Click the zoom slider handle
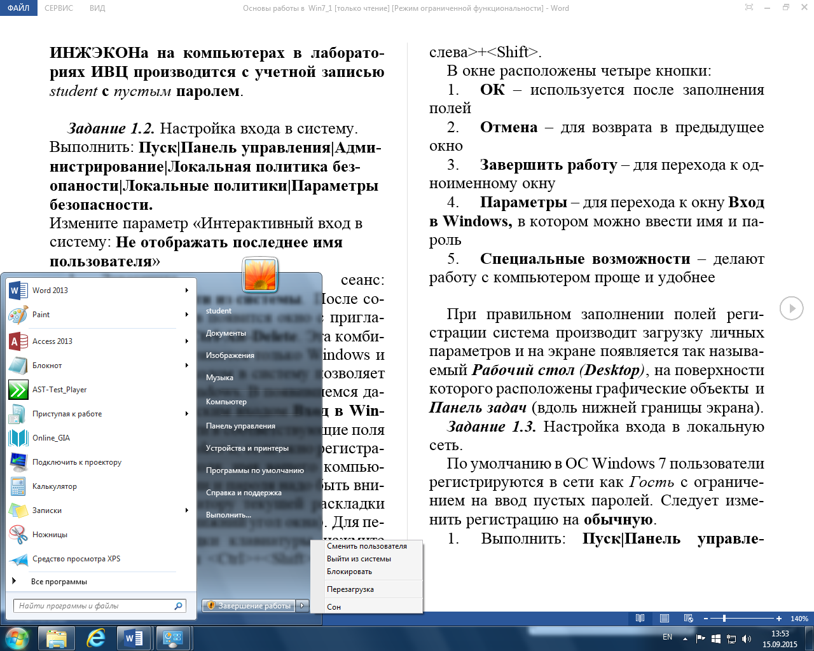 coord(724,618)
